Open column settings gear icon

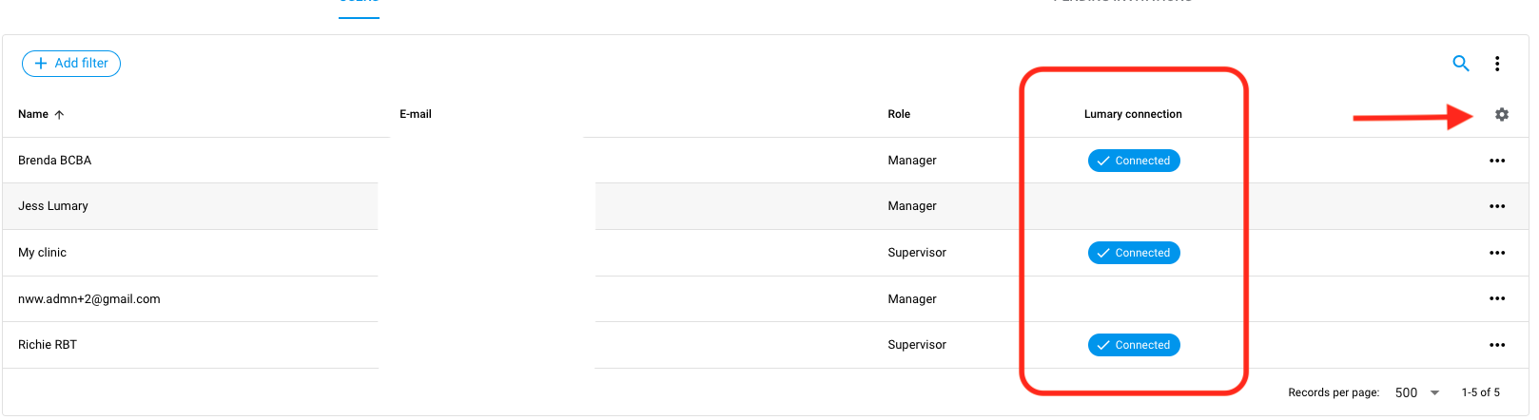point(1502,114)
